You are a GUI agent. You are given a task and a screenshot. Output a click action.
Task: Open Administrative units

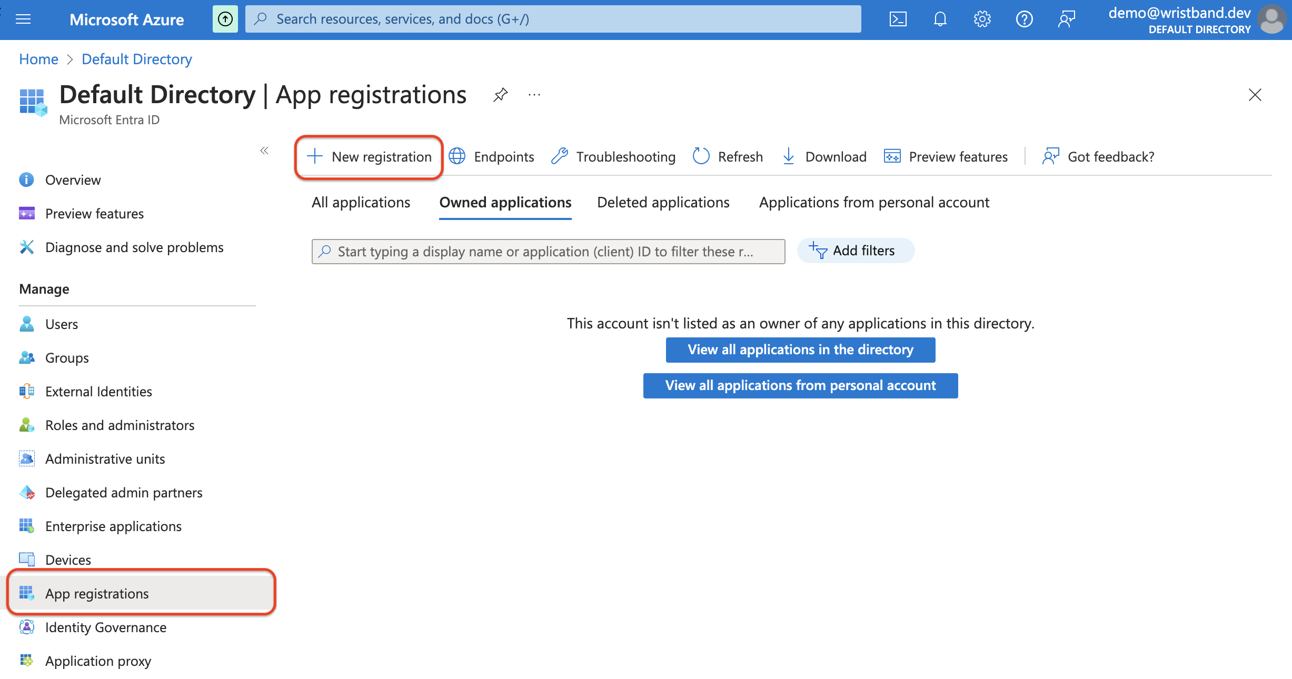92,459
